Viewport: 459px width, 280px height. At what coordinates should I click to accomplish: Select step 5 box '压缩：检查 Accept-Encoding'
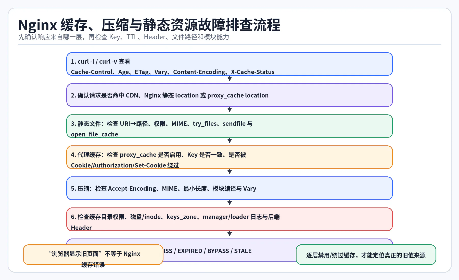click(x=229, y=188)
